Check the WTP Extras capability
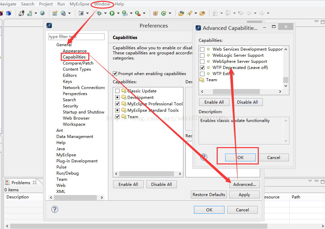The image size is (325, 229). 202,74
